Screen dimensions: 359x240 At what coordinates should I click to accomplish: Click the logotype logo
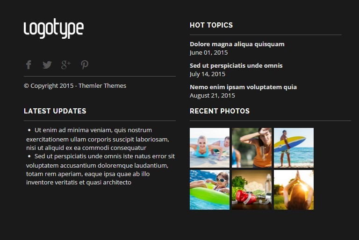(x=54, y=28)
